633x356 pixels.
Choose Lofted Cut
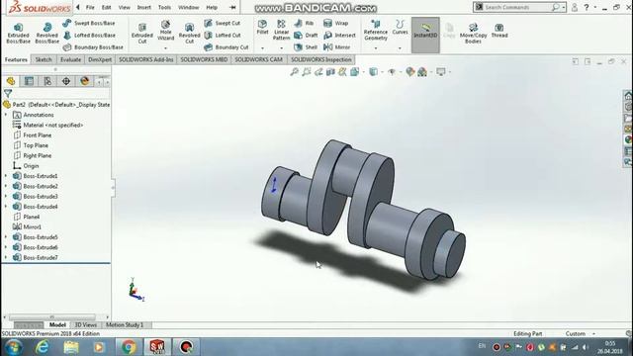(x=223, y=36)
